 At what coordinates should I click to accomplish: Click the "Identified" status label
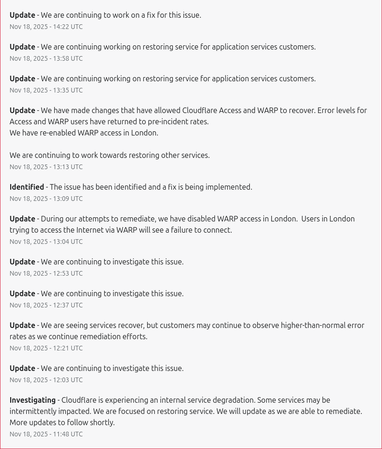pyautogui.click(x=27, y=187)
